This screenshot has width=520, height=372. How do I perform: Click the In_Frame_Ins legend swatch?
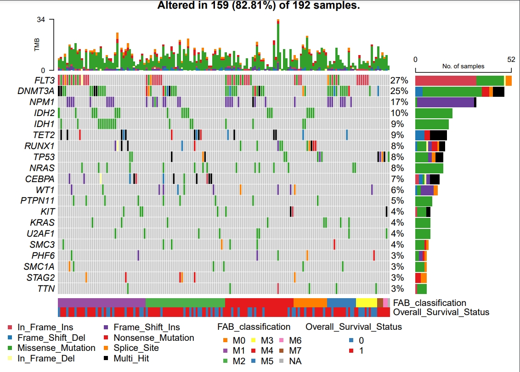point(10,328)
